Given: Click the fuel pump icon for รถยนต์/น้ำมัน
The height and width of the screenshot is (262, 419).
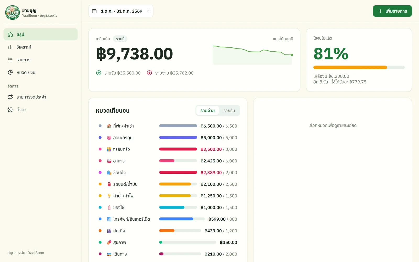Looking at the screenshot, I should pyautogui.click(x=109, y=184).
